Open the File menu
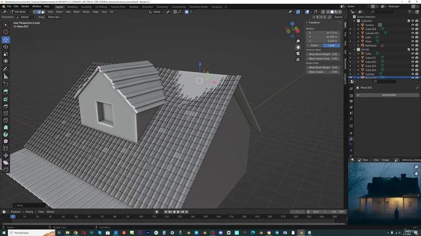The width and height of the screenshot is (421, 236). 9,7
